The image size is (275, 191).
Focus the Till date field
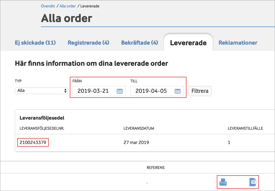tap(151, 91)
